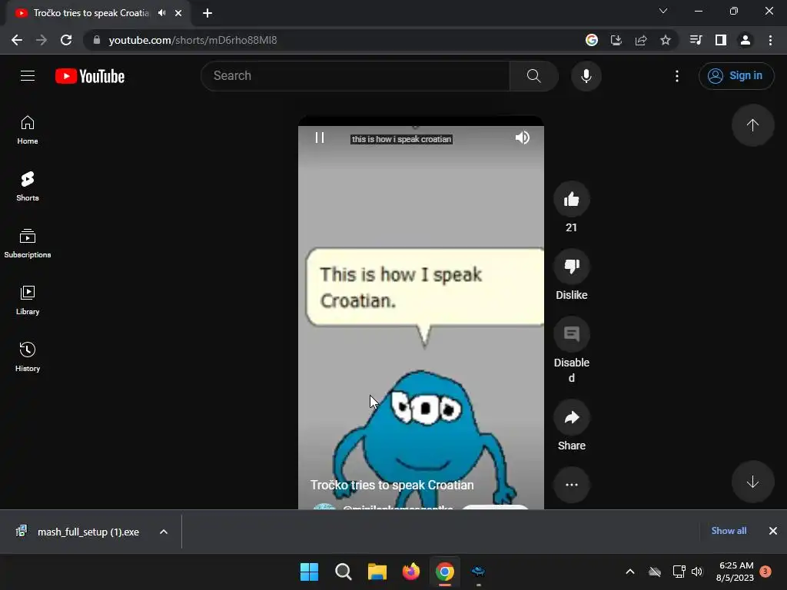Go forward in browser history
The image size is (787, 590).
tap(42, 40)
